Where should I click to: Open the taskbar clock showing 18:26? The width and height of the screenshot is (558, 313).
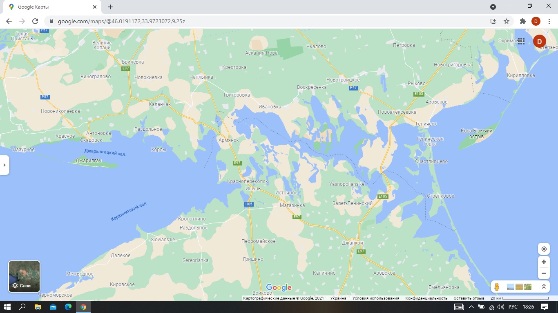pos(528,307)
